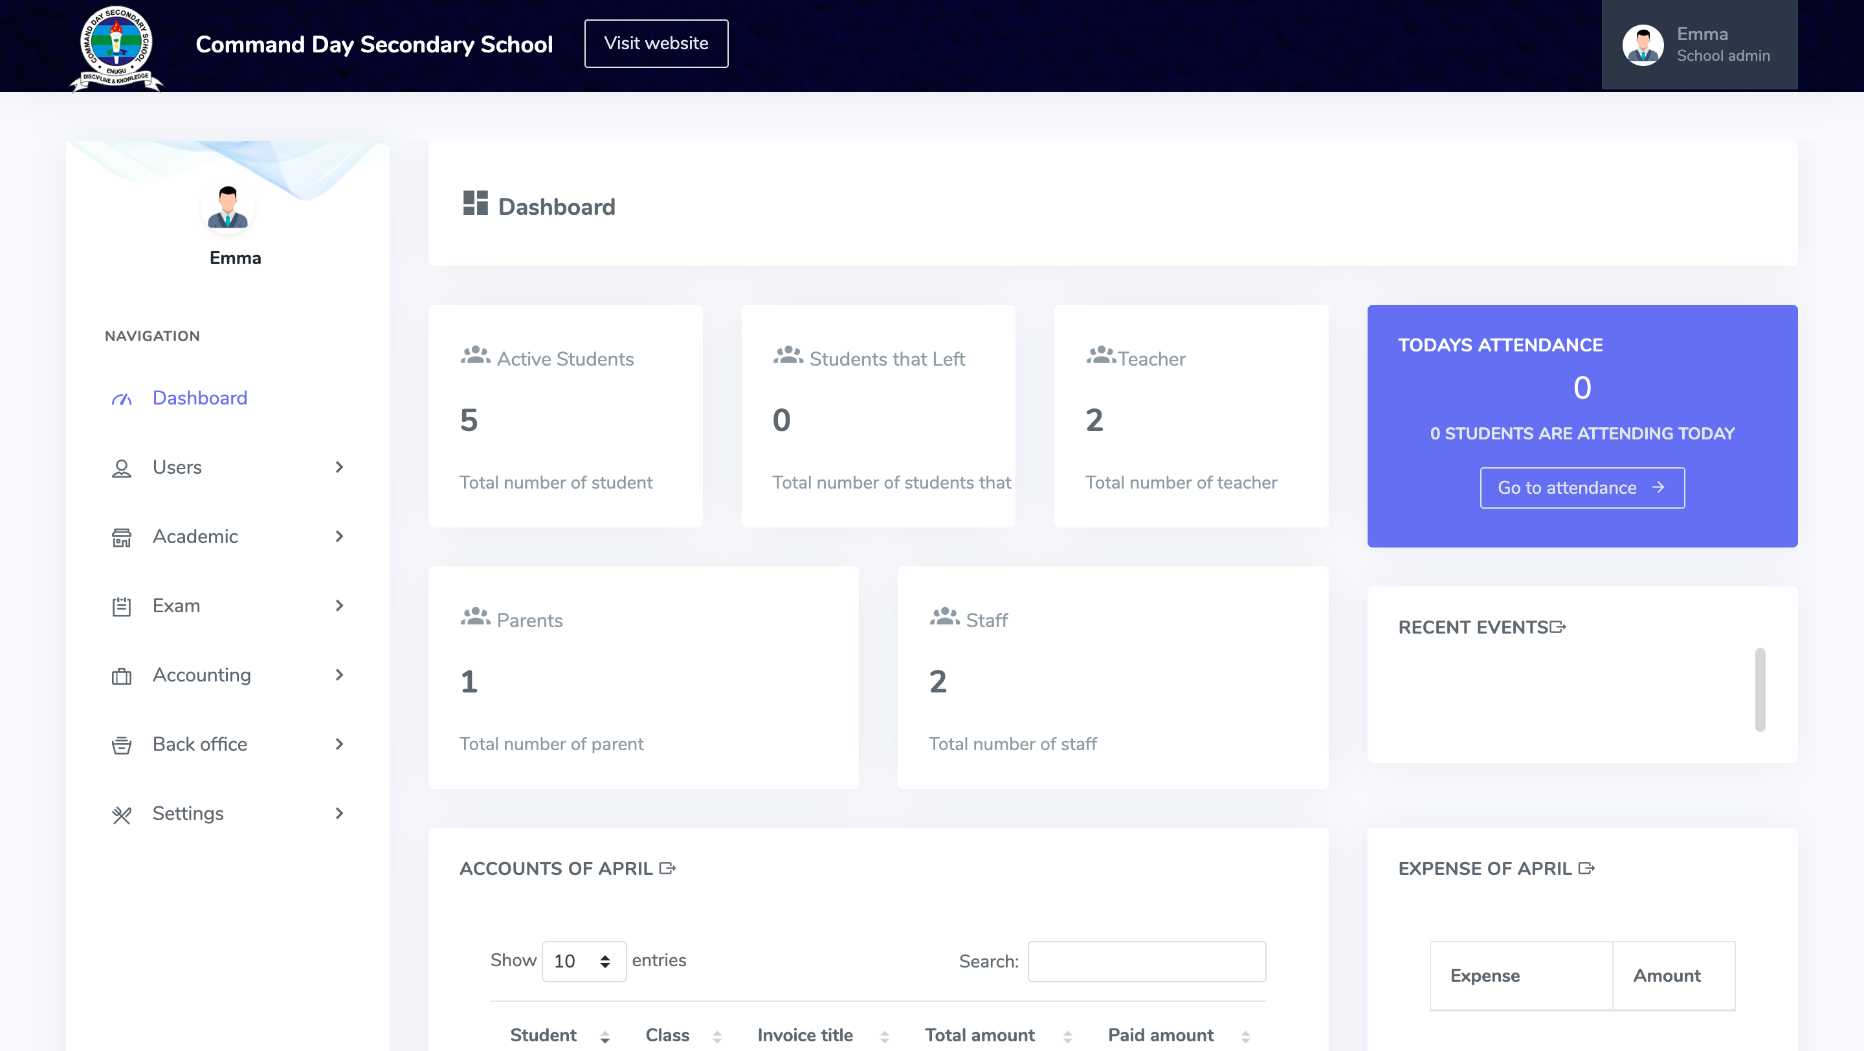Click the Dashboard grid icon in page title
1864x1051 pixels.
476,203
